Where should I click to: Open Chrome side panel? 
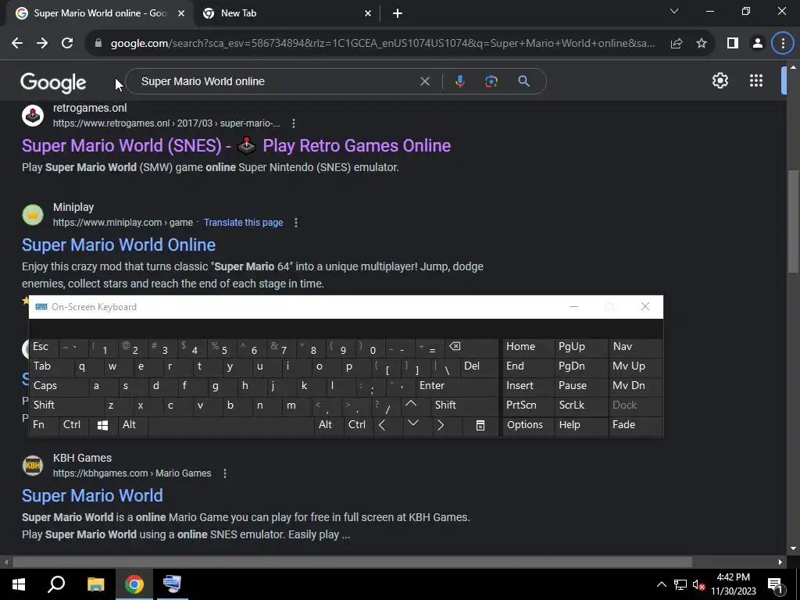(x=733, y=44)
